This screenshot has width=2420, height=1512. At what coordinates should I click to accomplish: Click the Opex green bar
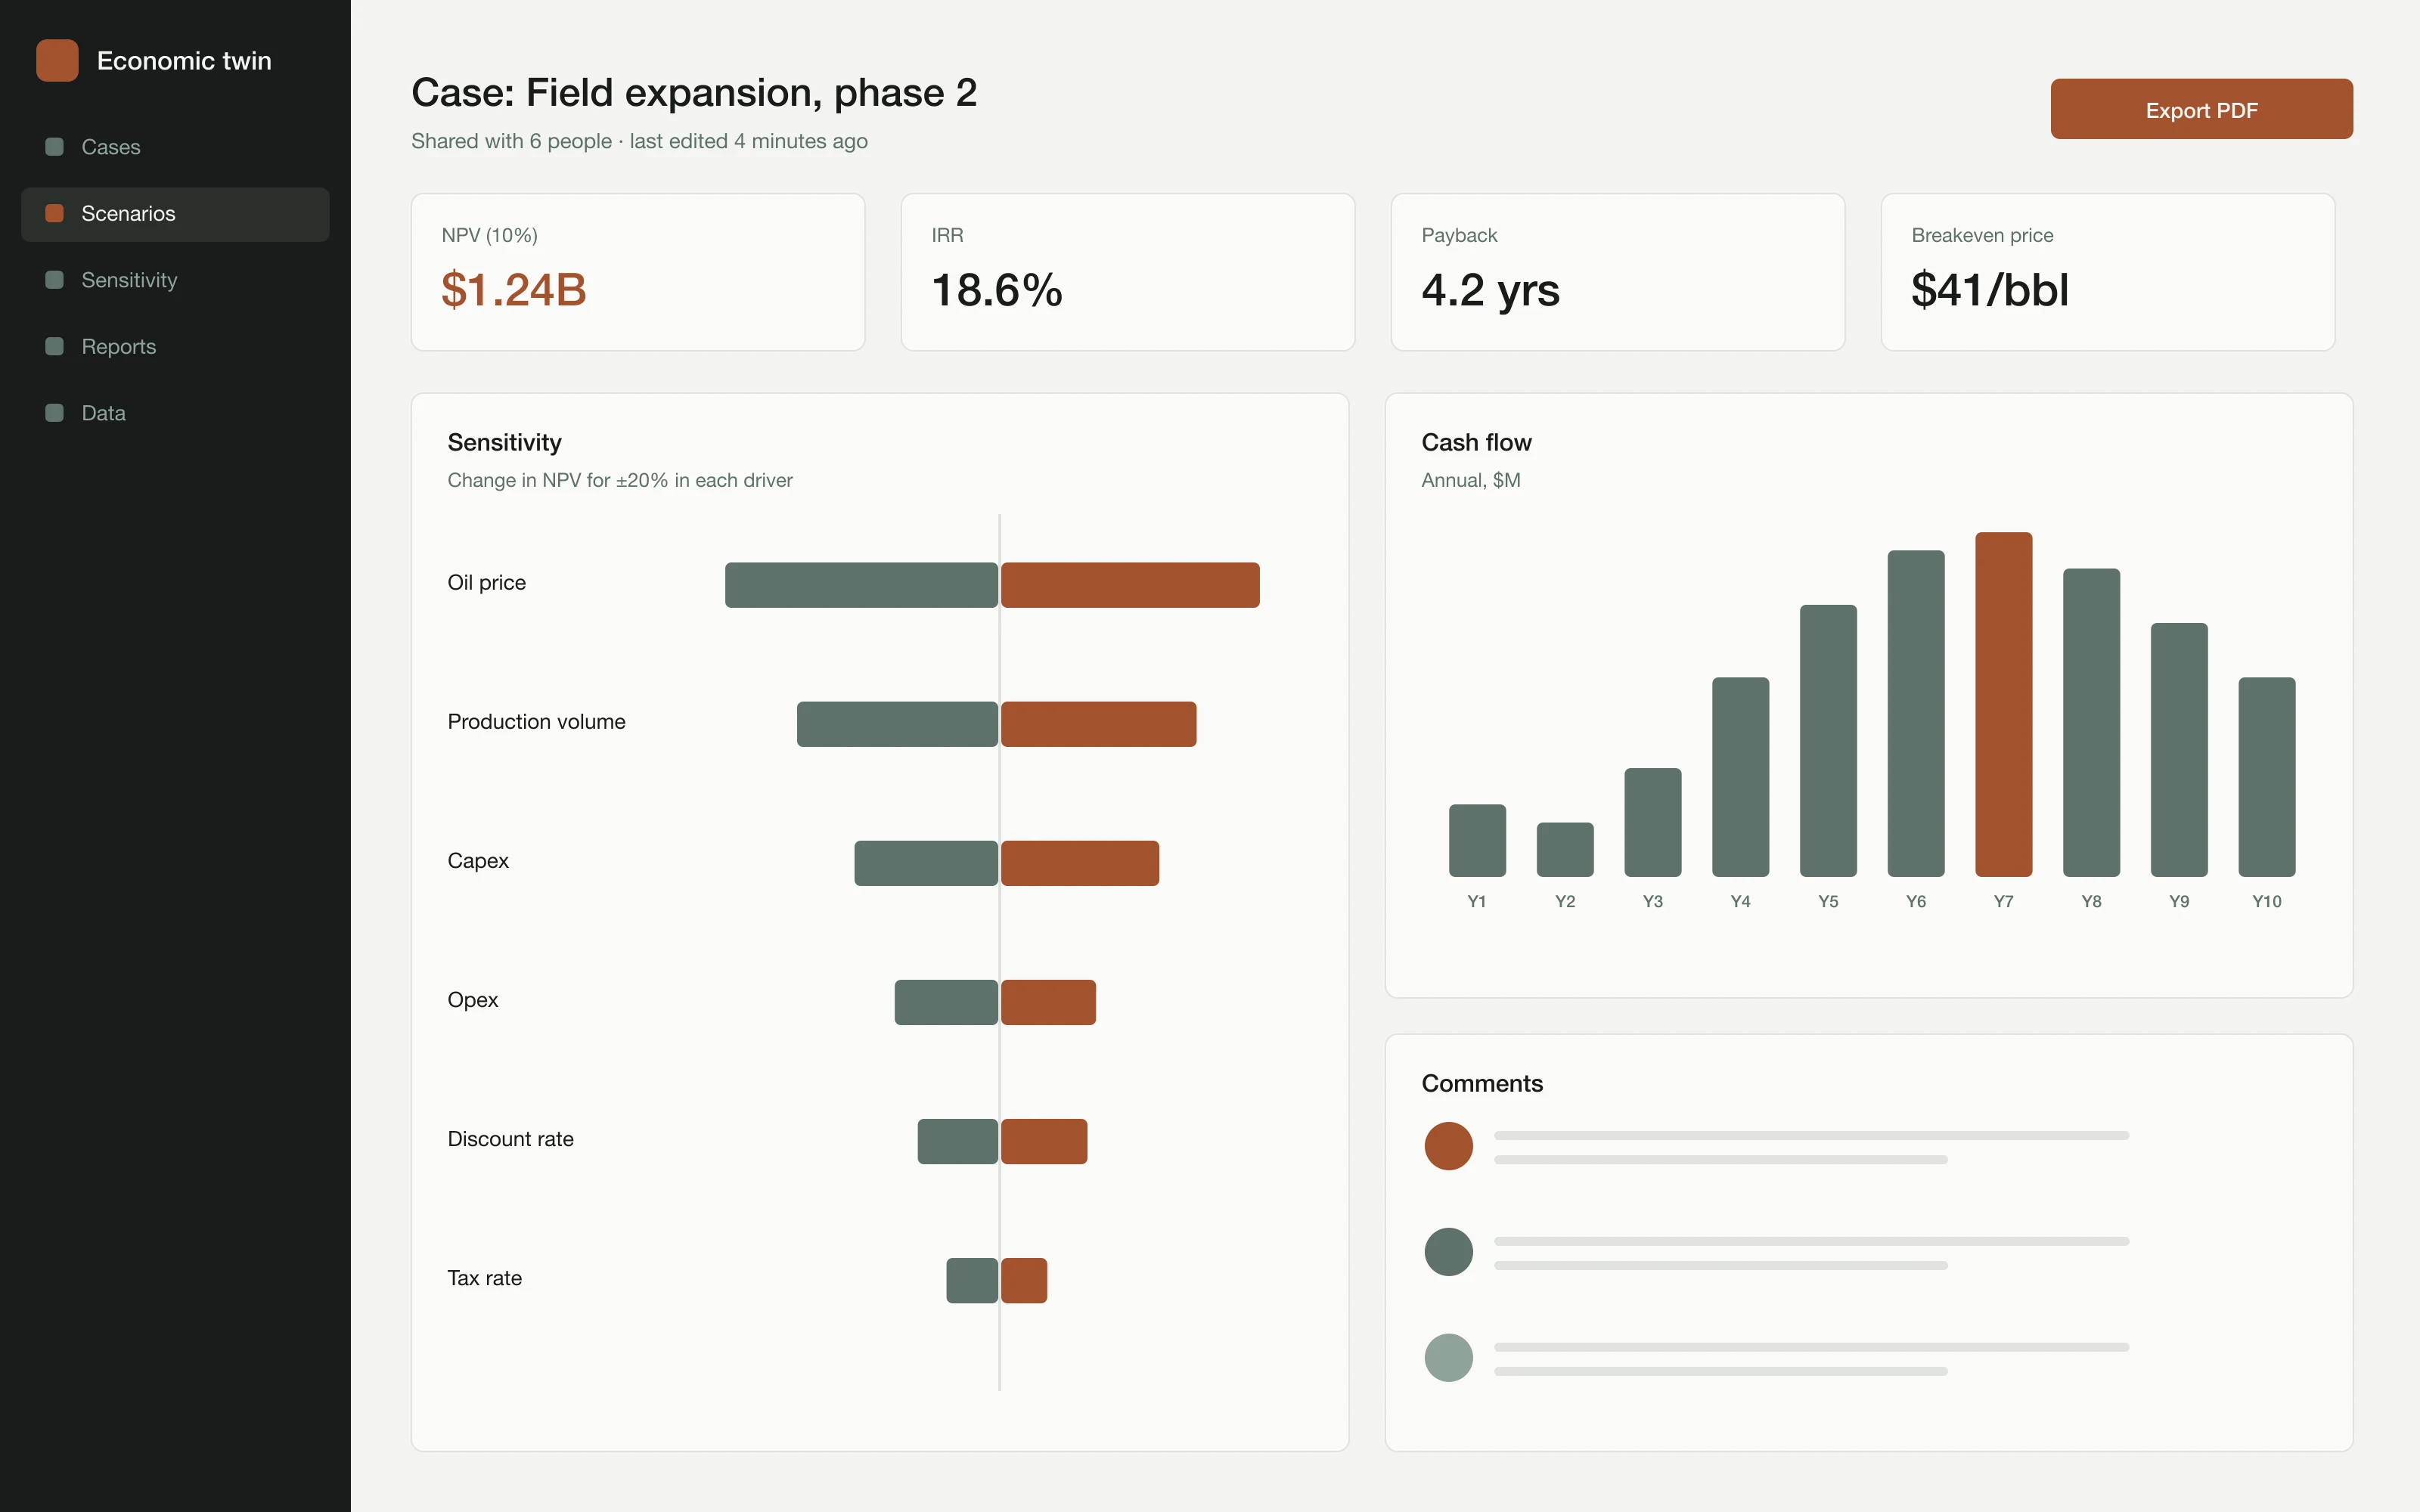pos(946,1002)
